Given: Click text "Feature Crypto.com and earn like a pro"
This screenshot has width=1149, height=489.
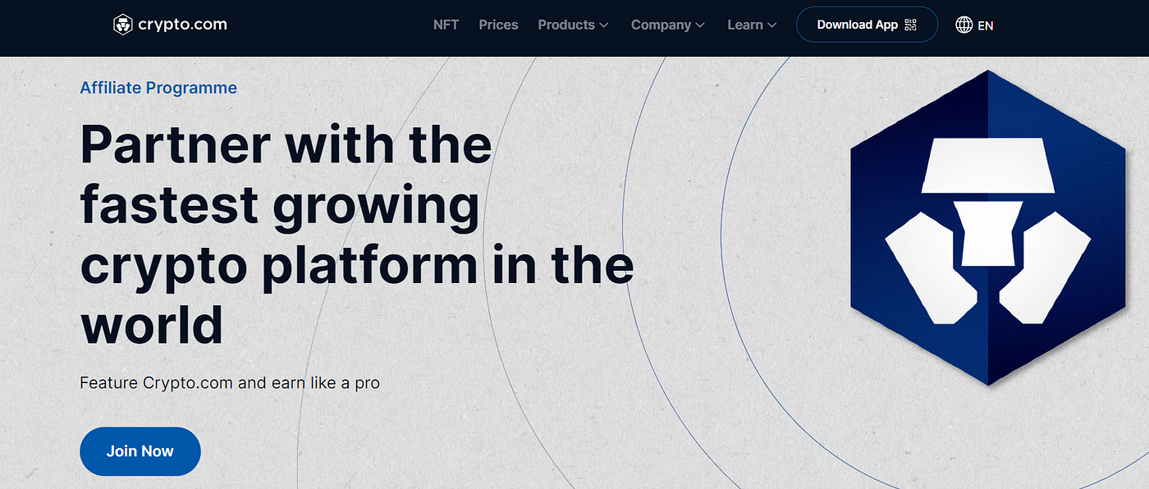Looking at the screenshot, I should click(x=230, y=382).
